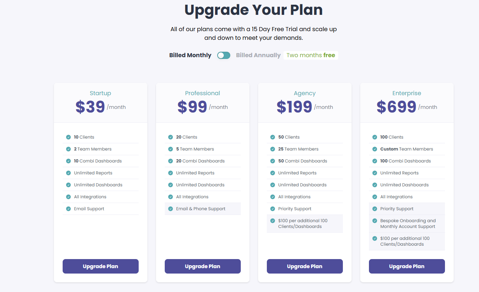This screenshot has width=479, height=292.
Task: Click Upgrade Plan for Startup
Action: (x=101, y=266)
